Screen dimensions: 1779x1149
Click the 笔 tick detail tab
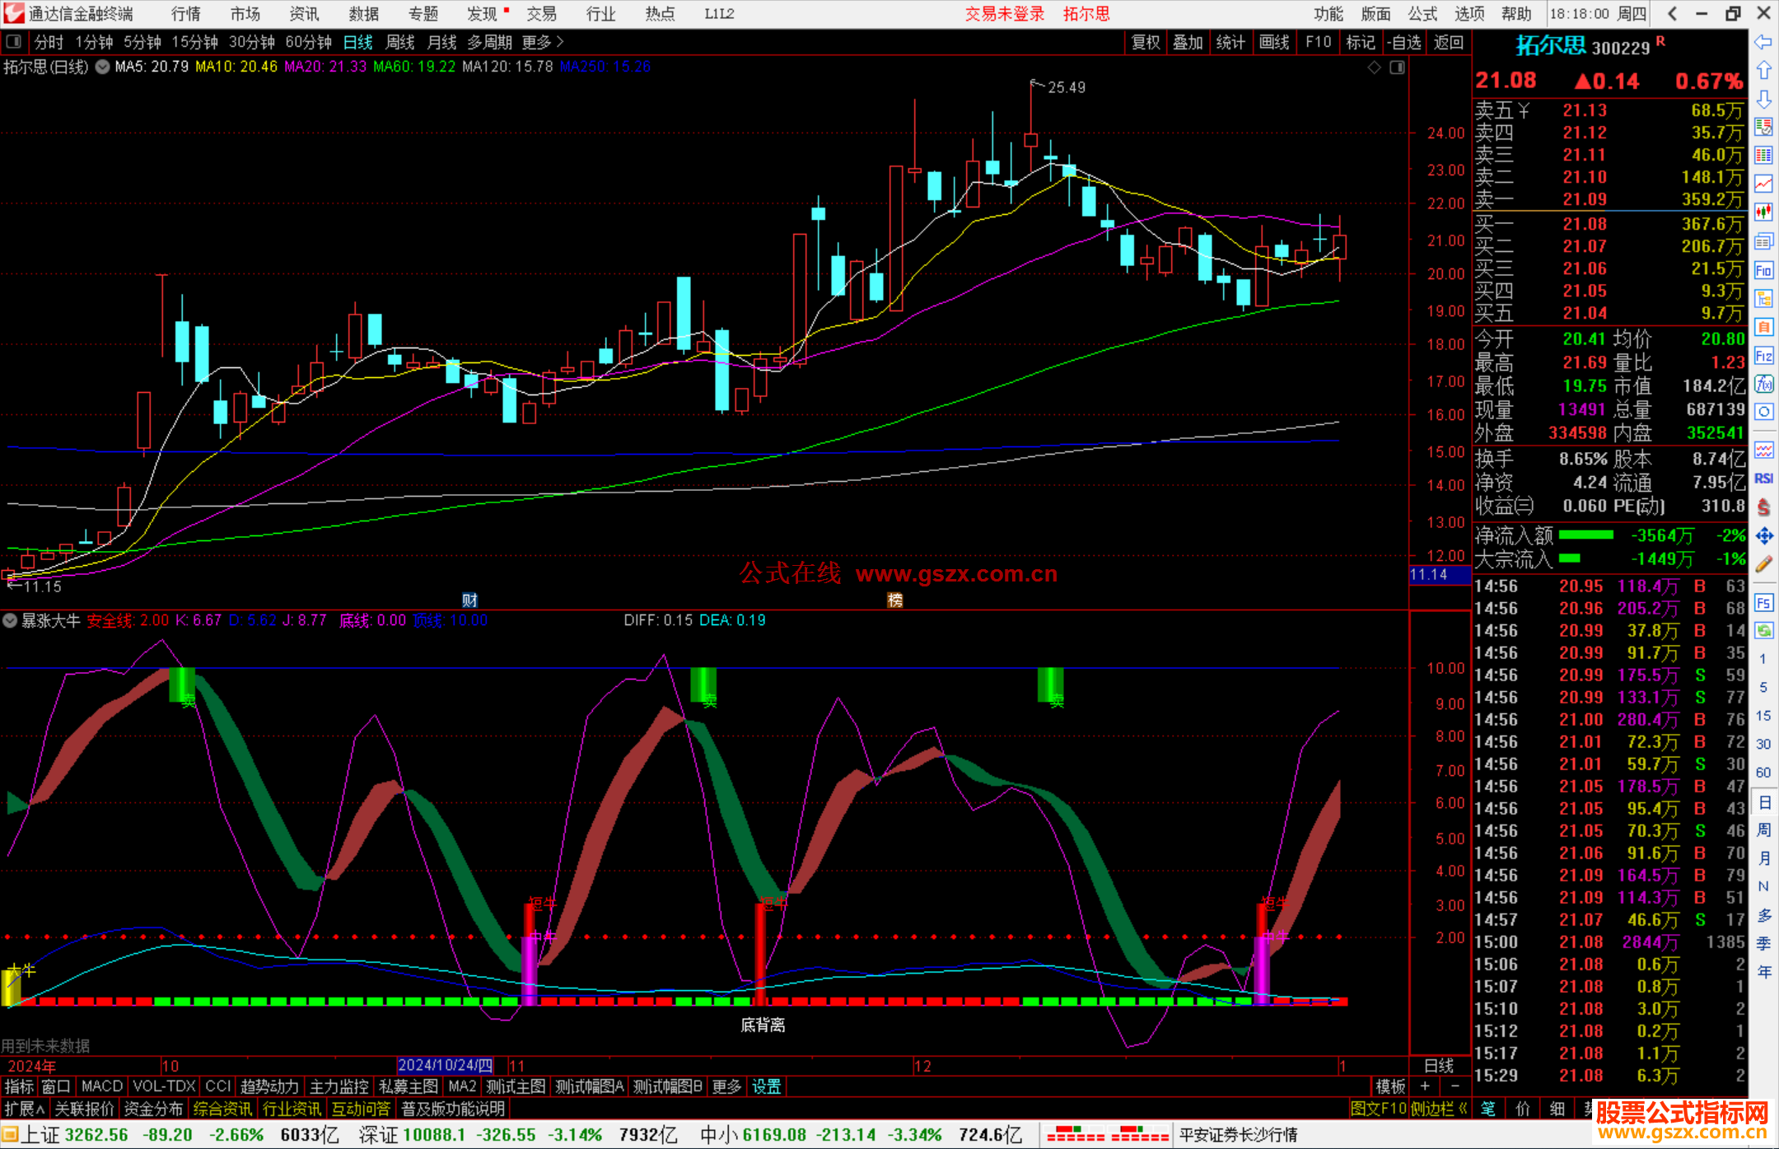[1488, 1109]
